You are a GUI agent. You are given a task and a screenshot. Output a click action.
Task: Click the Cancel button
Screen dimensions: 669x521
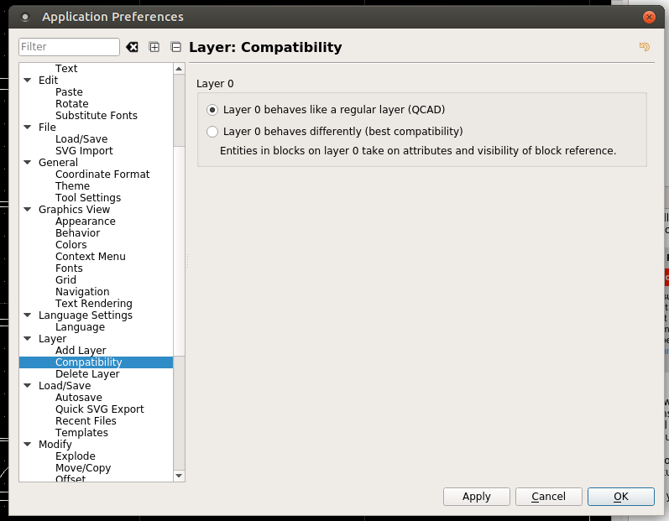click(x=548, y=497)
